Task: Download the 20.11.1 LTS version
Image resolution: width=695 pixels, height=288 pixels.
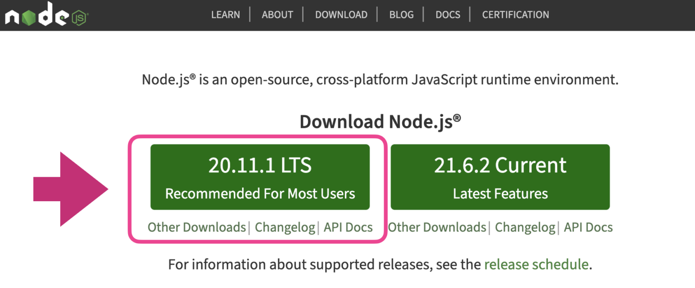Action: coord(260,177)
